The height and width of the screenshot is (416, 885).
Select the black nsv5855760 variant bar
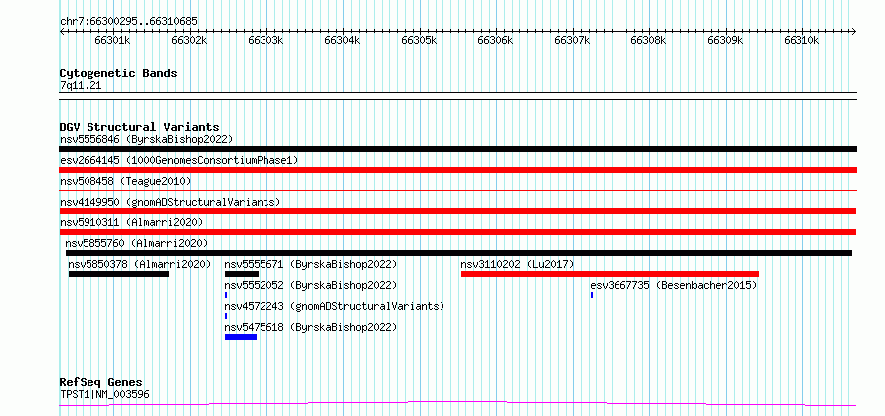click(458, 253)
